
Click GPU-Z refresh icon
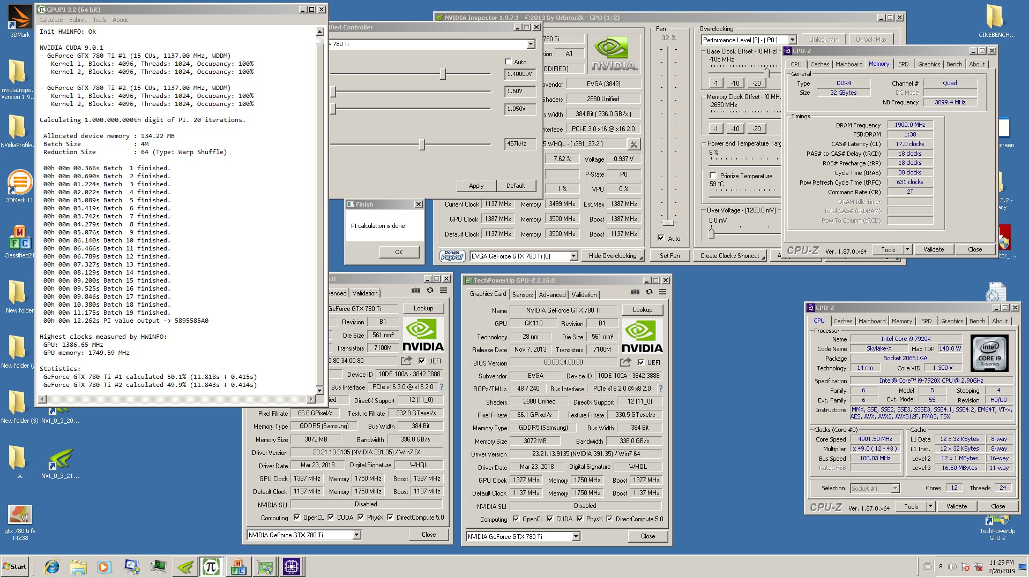pyautogui.click(x=649, y=292)
